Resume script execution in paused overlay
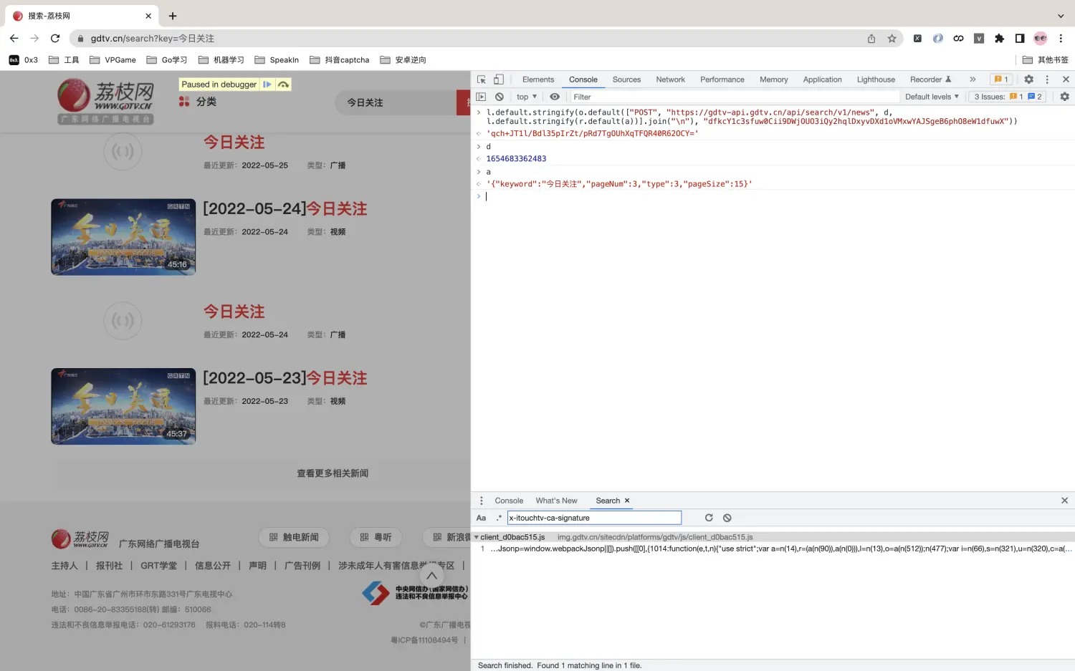This screenshot has width=1075, height=671. pos(267,85)
